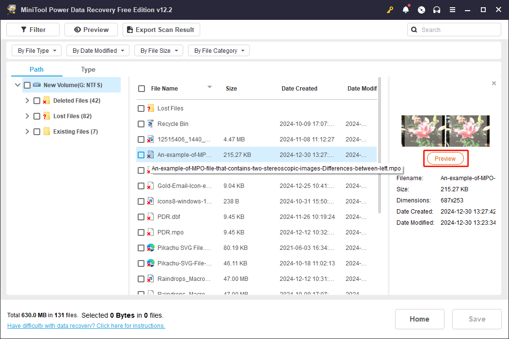509x339 pixels.
Task: Open the data recovery instructions link
Action: tap(86, 326)
